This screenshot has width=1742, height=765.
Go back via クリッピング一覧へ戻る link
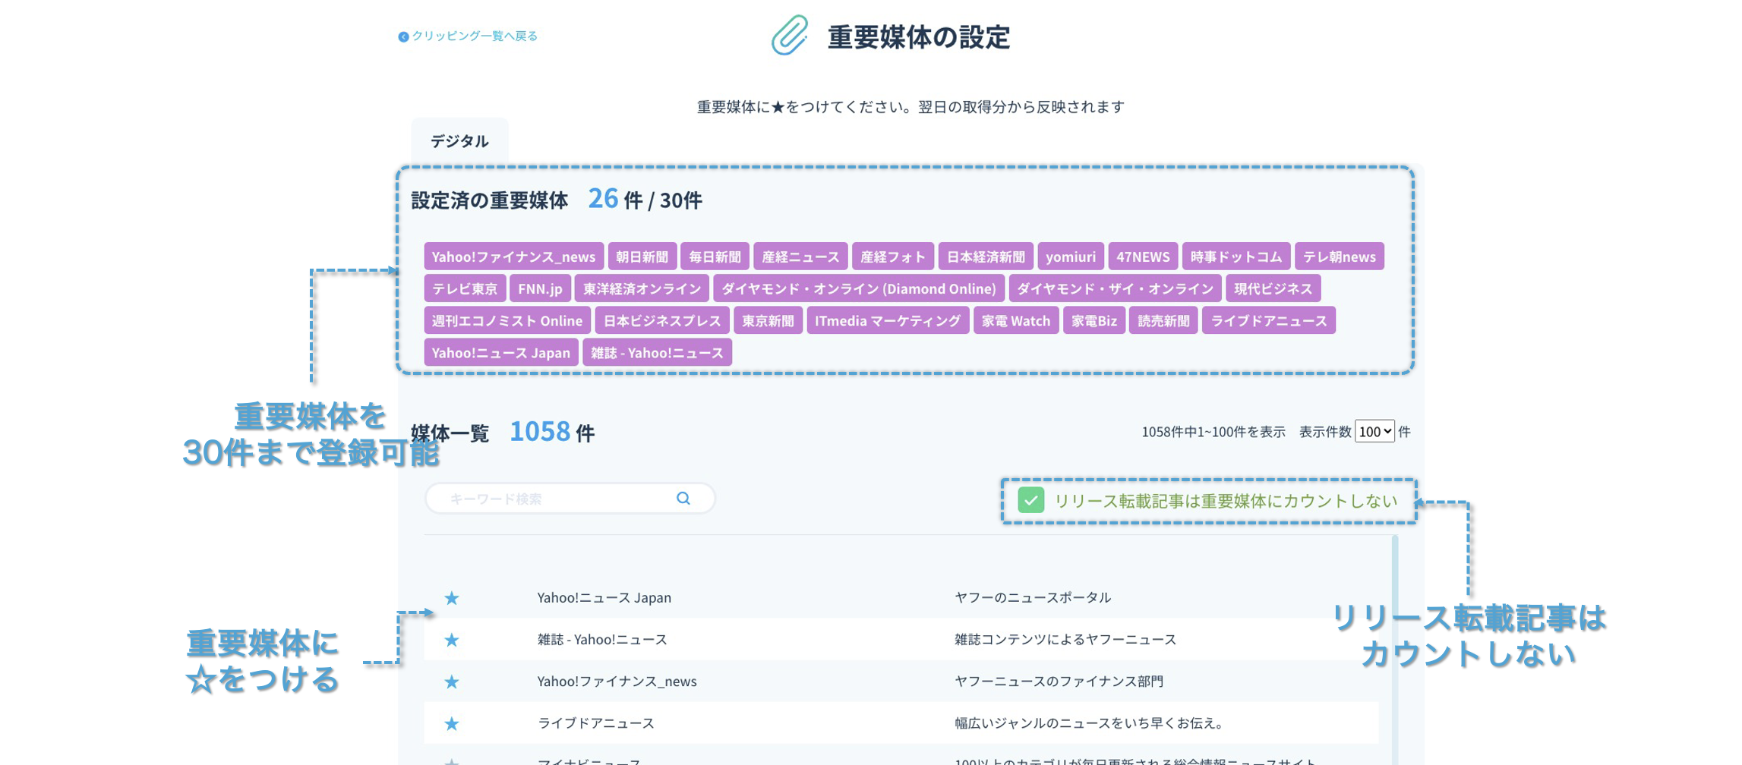pos(475,36)
